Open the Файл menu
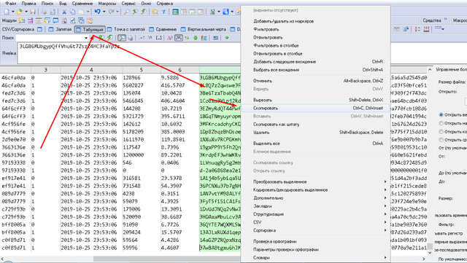The height and width of the screenshot is (263, 467). click(11, 4)
